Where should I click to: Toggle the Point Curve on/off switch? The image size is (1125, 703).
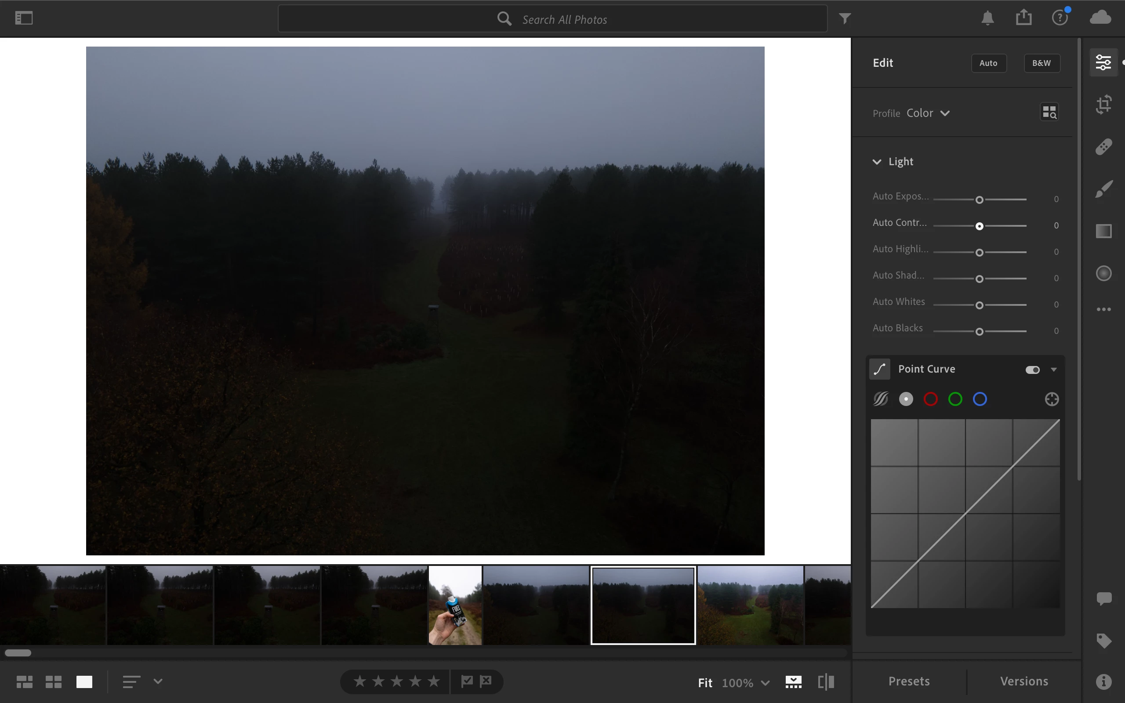pyautogui.click(x=1032, y=370)
